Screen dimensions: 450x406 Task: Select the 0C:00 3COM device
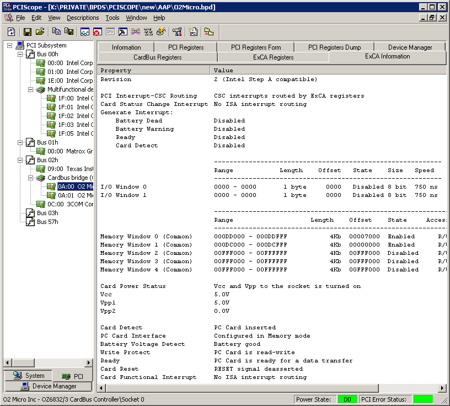[x=70, y=204]
